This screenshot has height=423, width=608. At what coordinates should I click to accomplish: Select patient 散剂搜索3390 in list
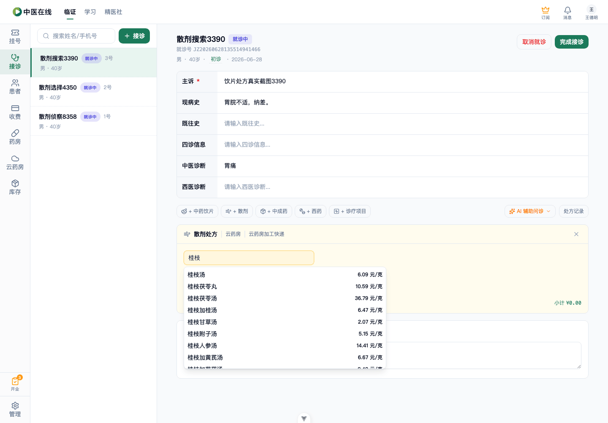point(94,63)
